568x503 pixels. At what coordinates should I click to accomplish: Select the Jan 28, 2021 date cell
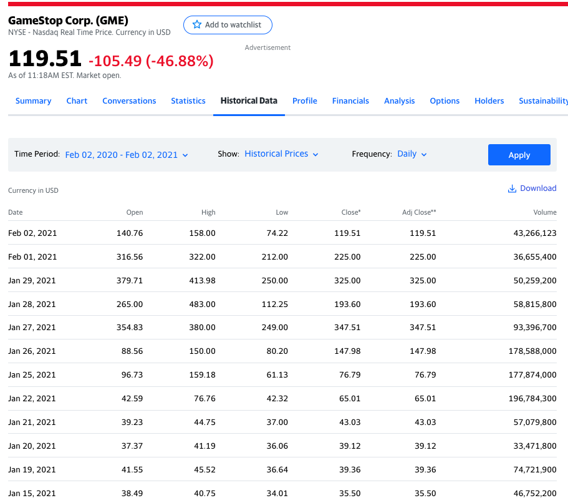pos(32,305)
